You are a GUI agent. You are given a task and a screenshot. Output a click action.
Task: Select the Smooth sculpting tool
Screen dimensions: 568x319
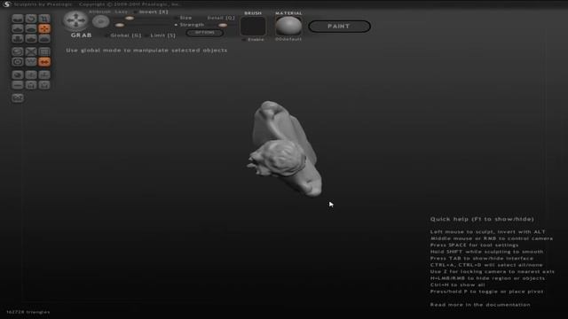coord(44,38)
